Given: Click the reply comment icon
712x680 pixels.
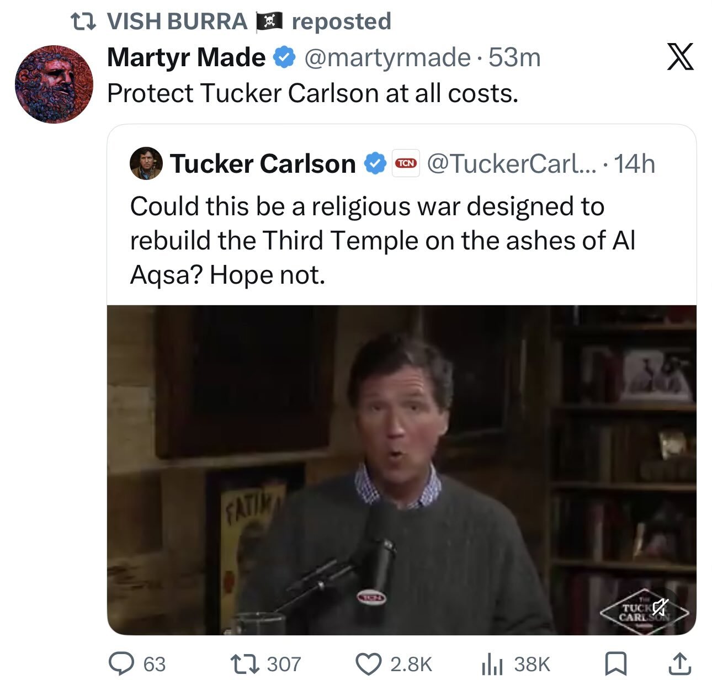Looking at the screenshot, I should click(122, 663).
